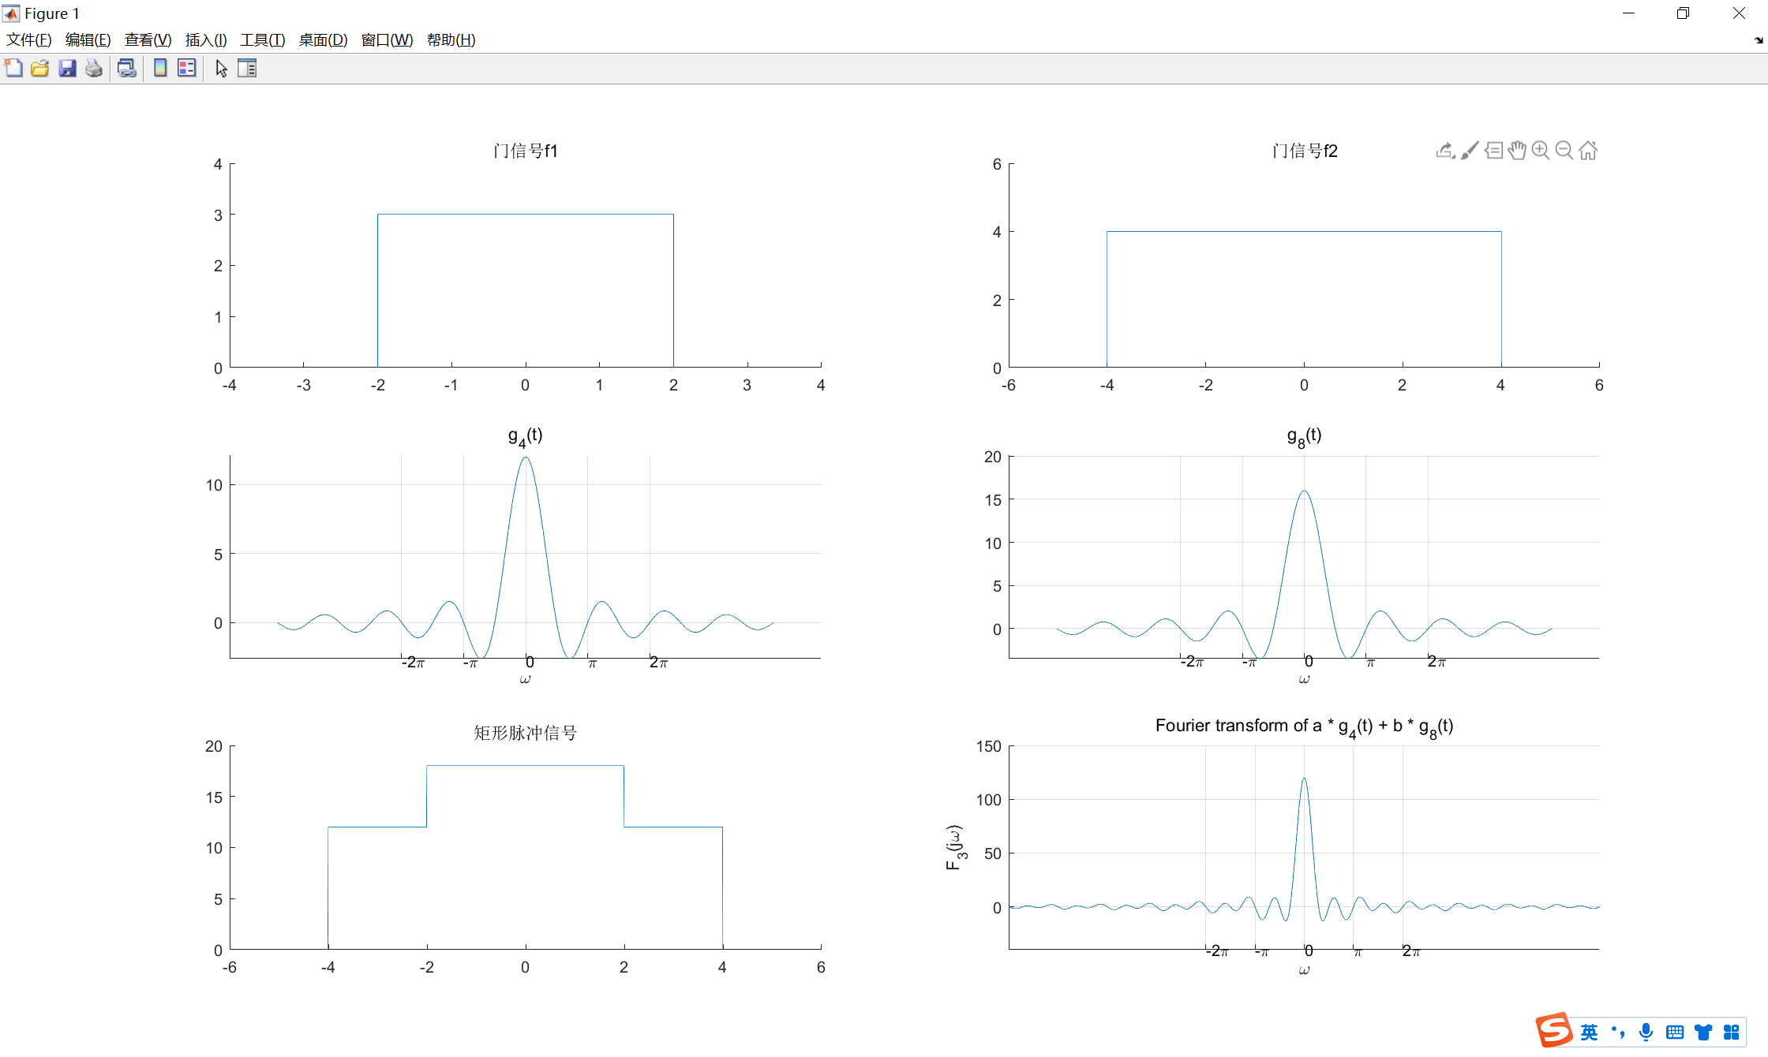Save the figure using floppy icon

pyautogui.click(x=67, y=69)
